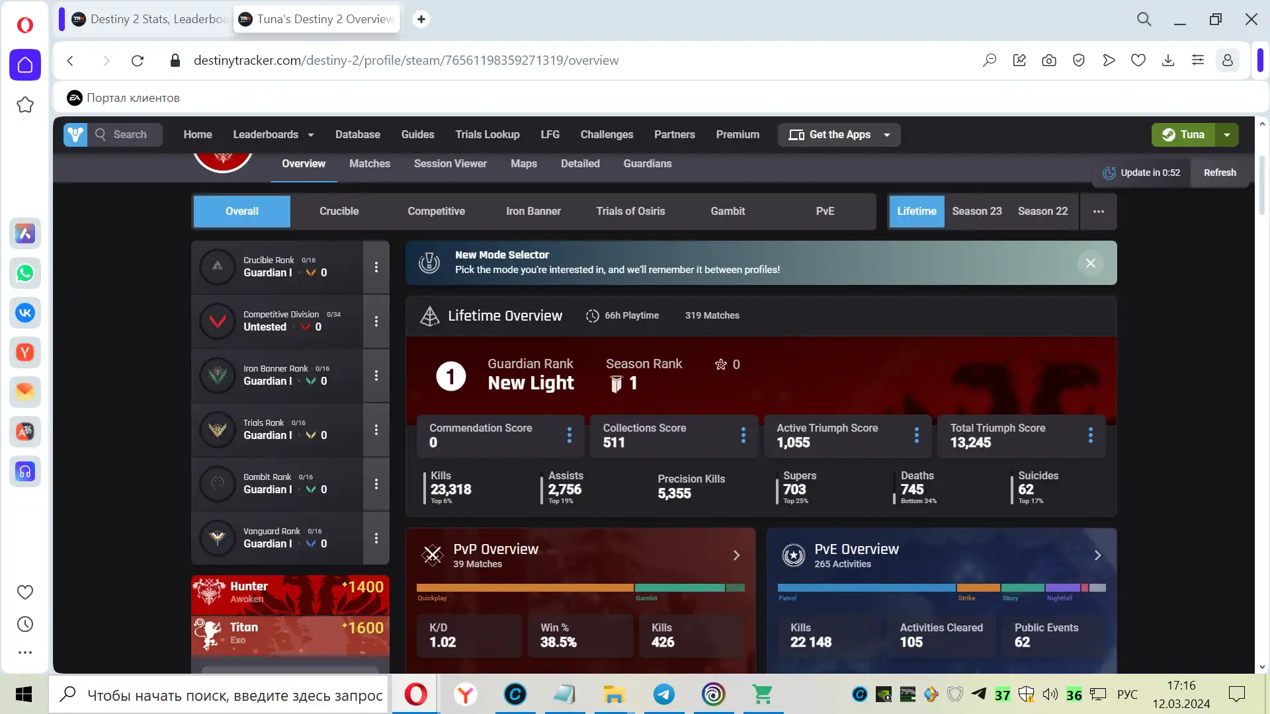Open Competitive Division options menu
Screen dimensions: 1270x714
pos(376,321)
